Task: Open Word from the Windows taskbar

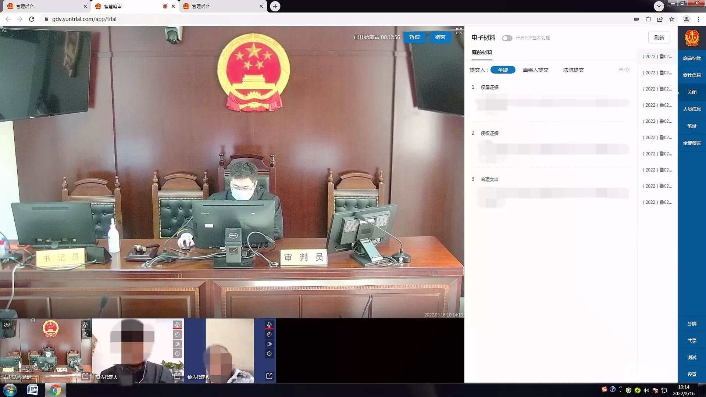Action: pos(32,390)
